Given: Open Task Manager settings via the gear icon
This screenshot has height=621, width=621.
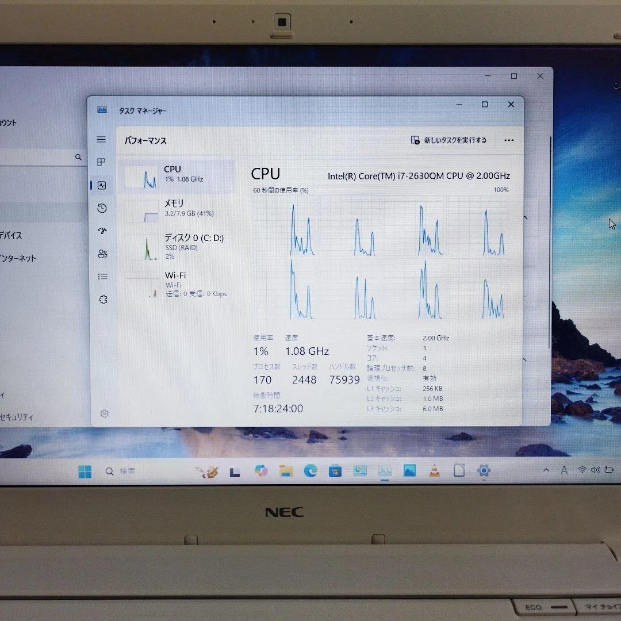Looking at the screenshot, I should [x=103, y=413].
